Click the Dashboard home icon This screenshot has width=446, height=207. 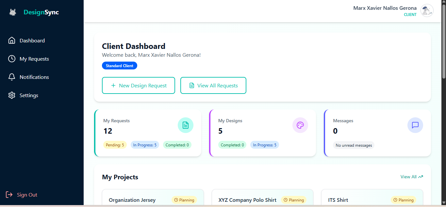coord(12,40)
